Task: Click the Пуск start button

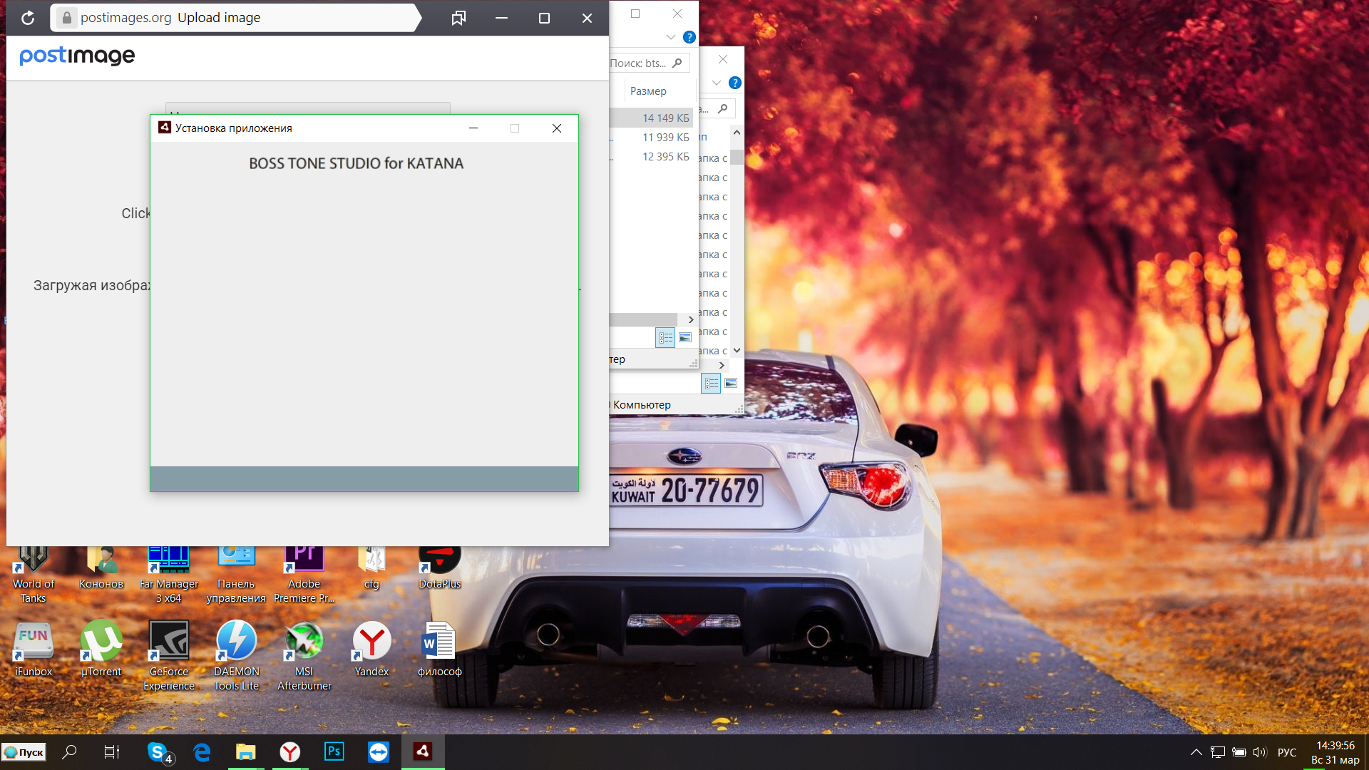Action: click(24, 752)
